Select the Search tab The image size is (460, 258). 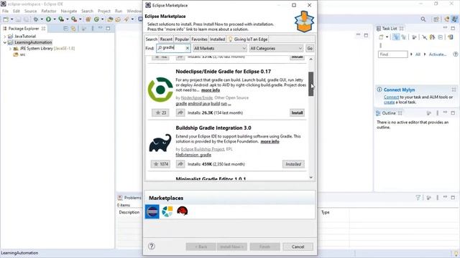click(x=152, y=39)
